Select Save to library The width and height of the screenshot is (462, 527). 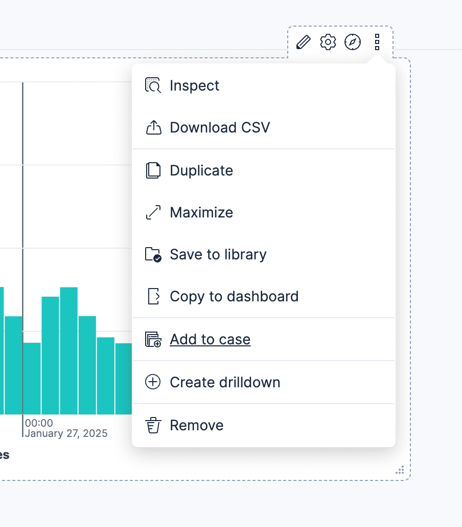tap(218, 254)
